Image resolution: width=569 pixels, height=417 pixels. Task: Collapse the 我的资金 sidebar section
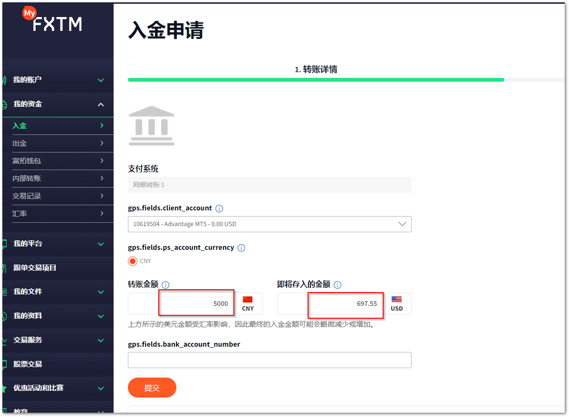pyautogui.click(x=58, y=104)
